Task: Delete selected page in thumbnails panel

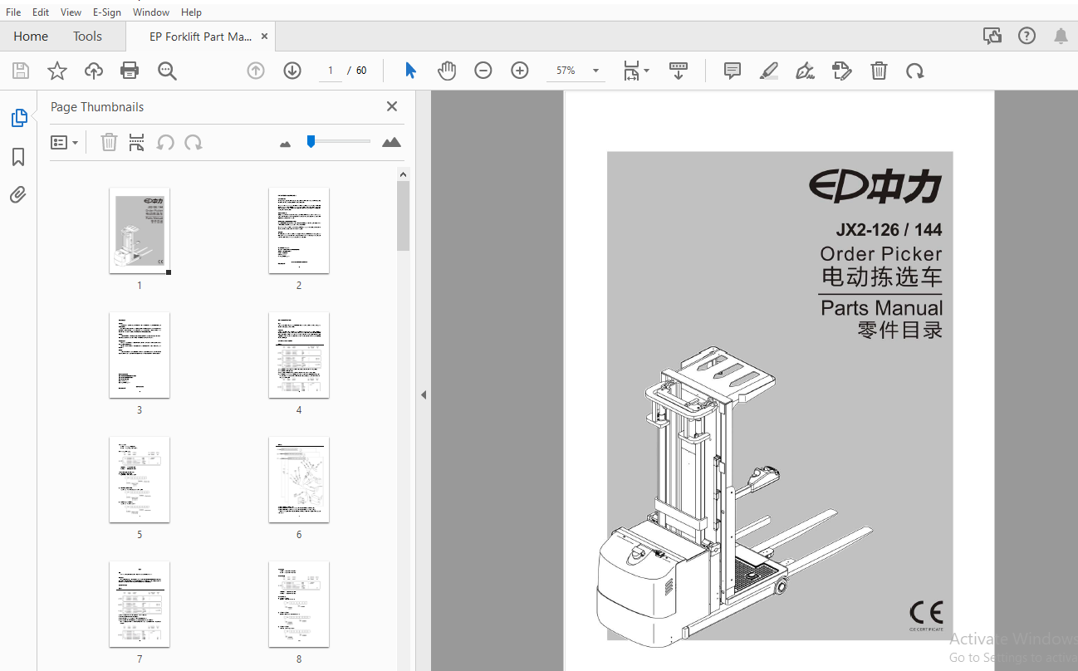Action: [109, 143]
